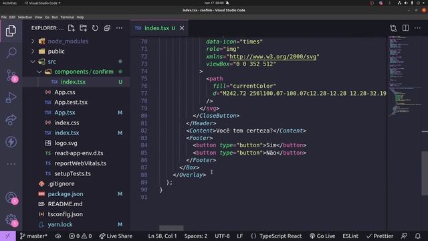Create a new folder in Explorer
428x241 pixels.
[83, 28]
